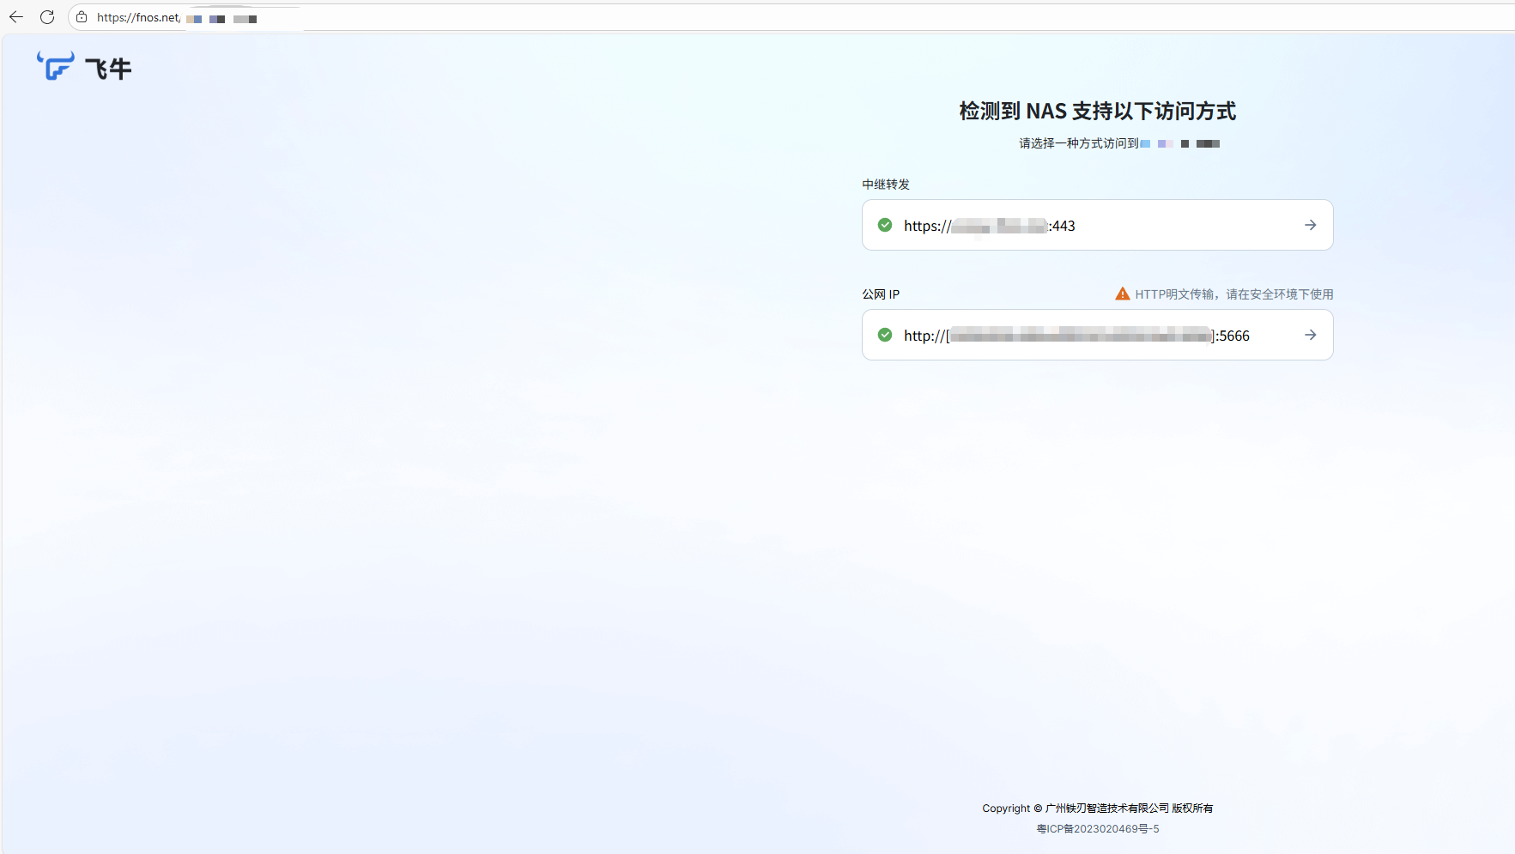Image resolution: width=1515 pixels, height=854 pixels.
Task: Open the relay https :443 access option
Action: point(1097,225)
